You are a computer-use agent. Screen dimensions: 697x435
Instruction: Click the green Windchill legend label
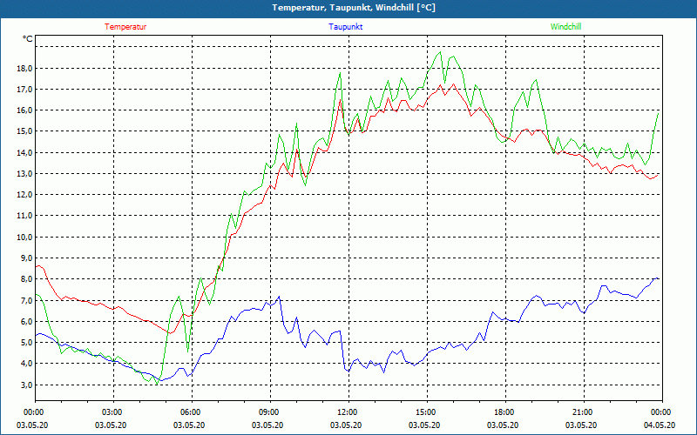tap(565, 27)
